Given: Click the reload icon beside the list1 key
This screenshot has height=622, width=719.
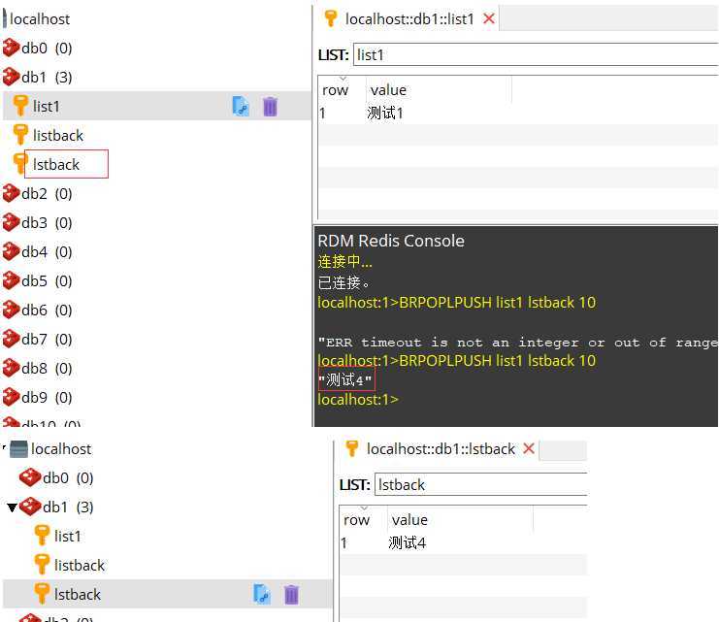Looking at the screenshot, I should pyautogui.click(x=241, y=106).
